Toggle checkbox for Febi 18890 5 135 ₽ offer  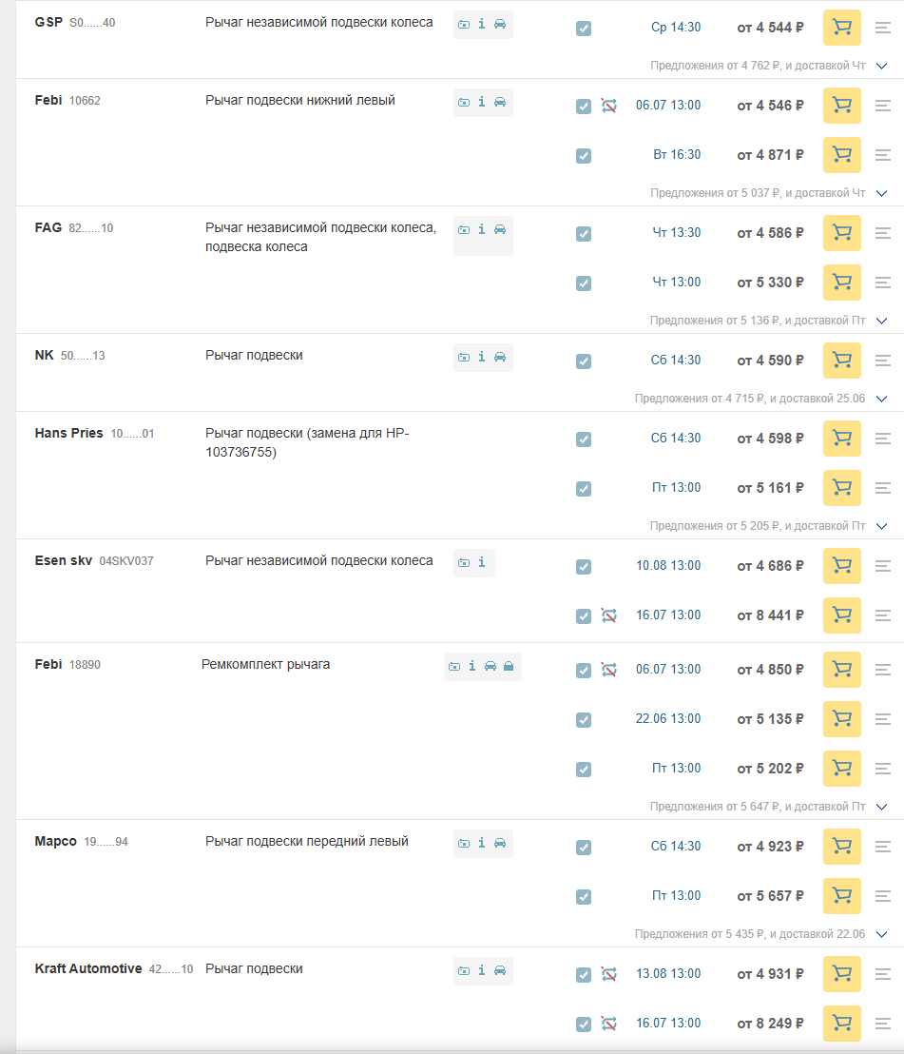point(584,720)
